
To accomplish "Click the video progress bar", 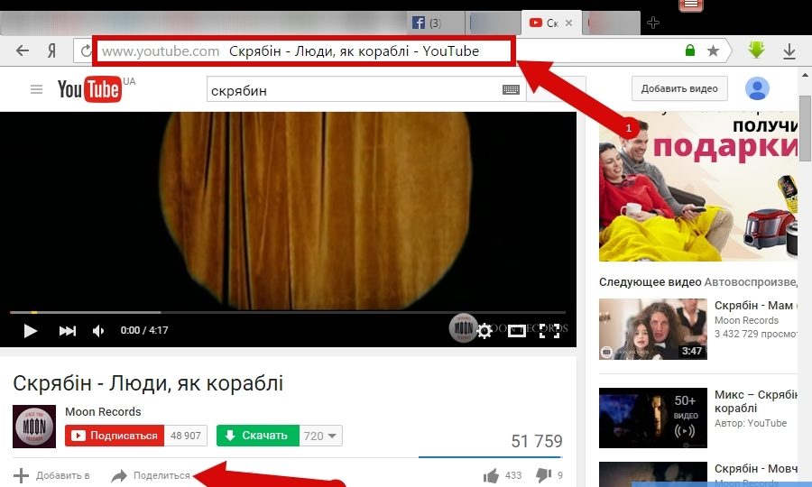I will click(288, 313).
